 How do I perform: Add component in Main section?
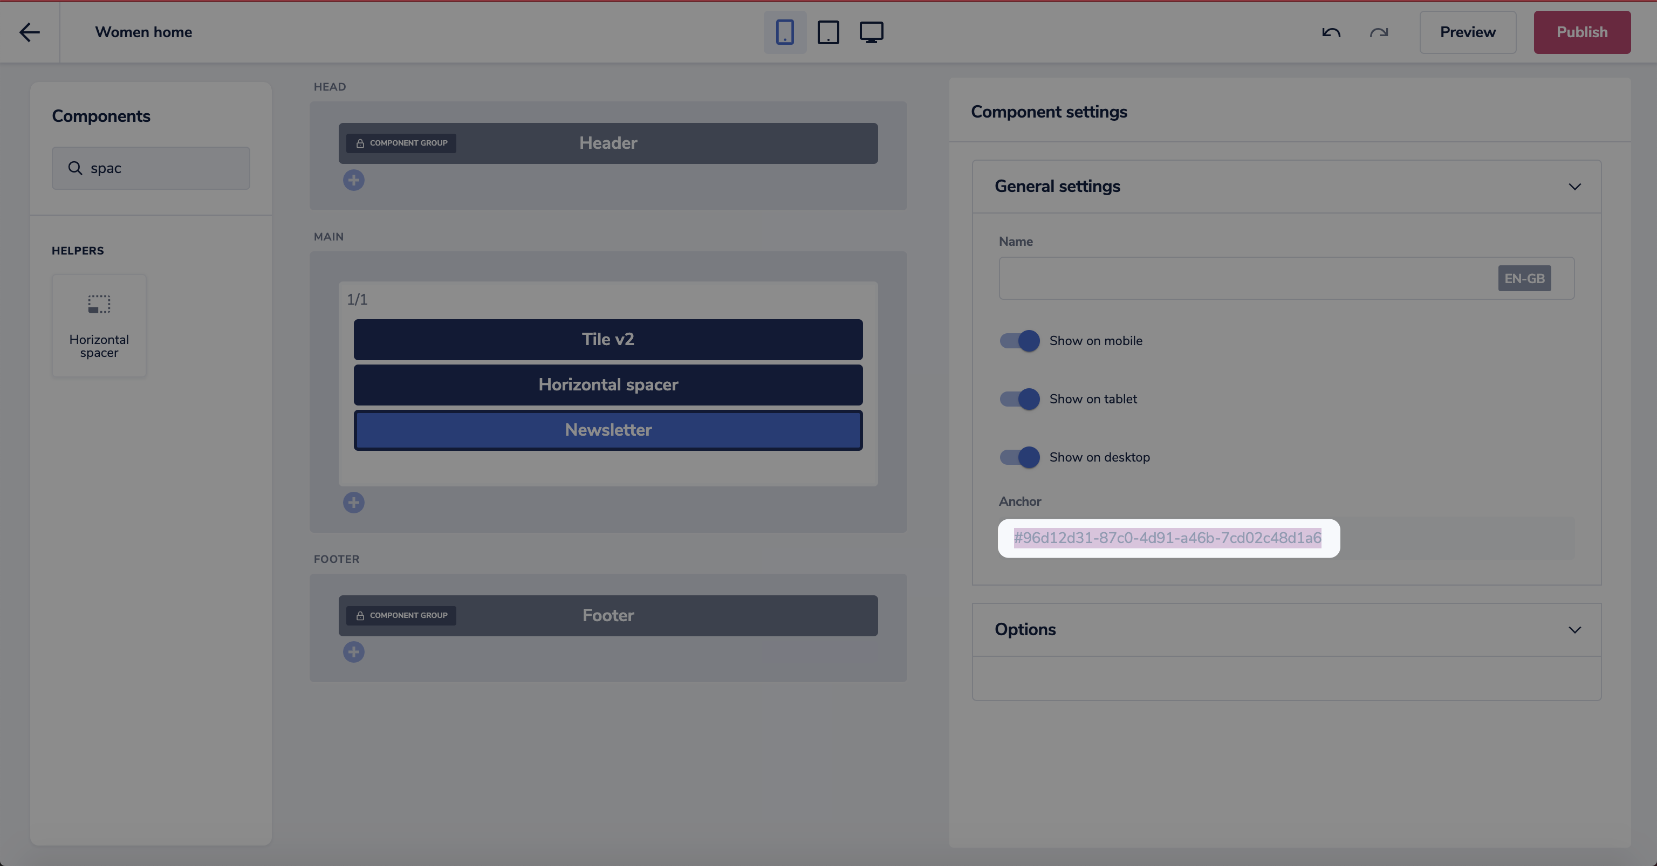(x=353, y=502)
